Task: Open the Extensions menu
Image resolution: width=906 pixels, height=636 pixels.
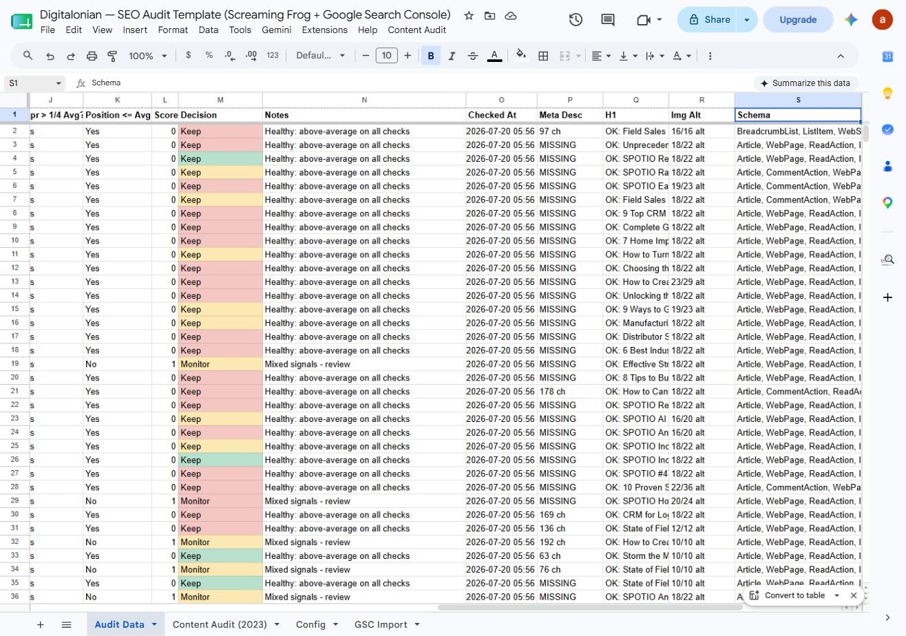Action: click(x=324, y=30)
